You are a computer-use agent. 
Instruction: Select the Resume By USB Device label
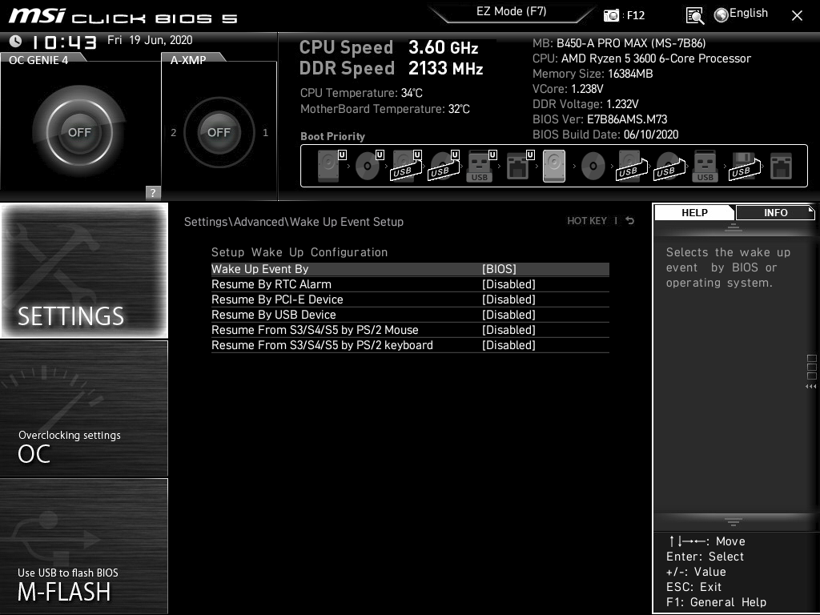(274, 314)
